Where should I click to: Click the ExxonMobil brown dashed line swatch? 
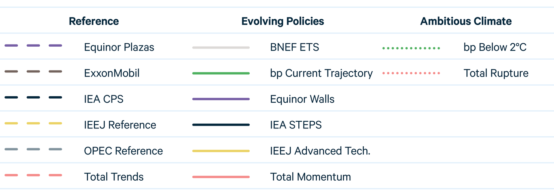(33, 71)
